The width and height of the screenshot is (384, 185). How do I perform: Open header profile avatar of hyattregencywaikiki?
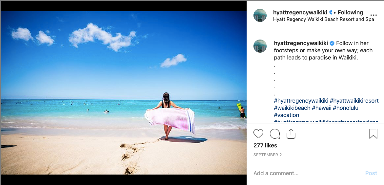(260, 15)
